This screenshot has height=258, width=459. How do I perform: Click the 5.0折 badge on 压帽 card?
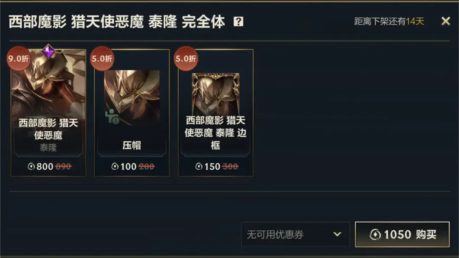click(102, 59)
